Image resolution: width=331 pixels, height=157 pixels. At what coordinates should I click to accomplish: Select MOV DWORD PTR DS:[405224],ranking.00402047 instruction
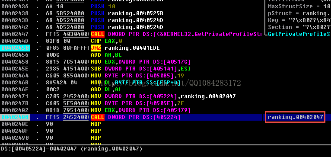pyautogui.click(x=163, y=96)
